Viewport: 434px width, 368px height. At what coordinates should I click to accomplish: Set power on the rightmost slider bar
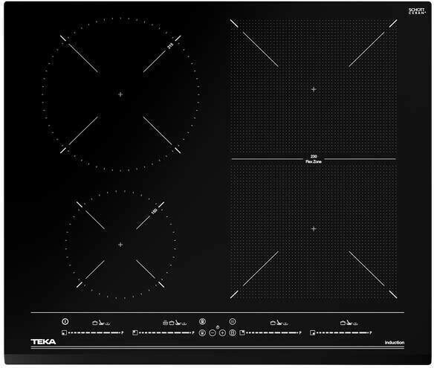343,332
